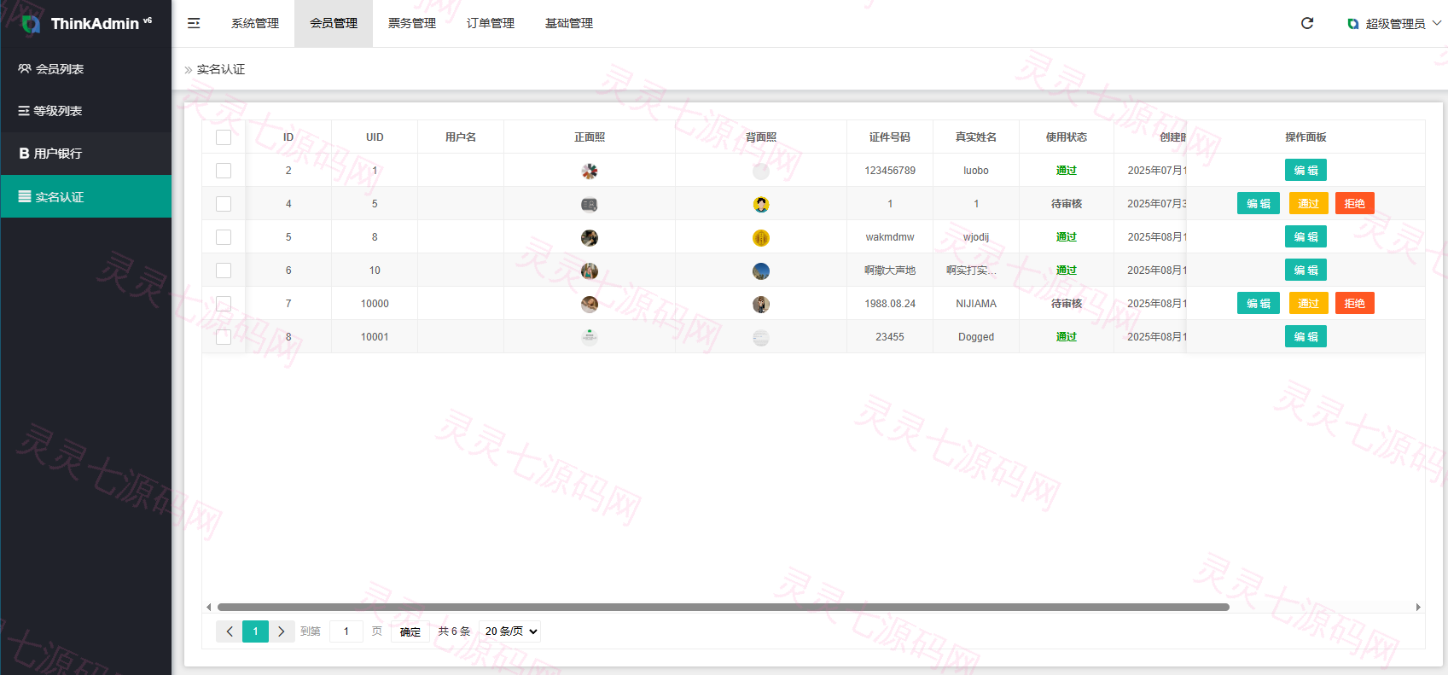Click 编辑 button for Dogged row
The image size is (1448, 675).
1306,337
